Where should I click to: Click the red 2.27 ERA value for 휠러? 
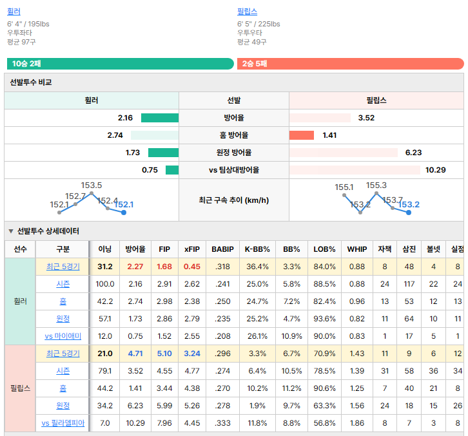click(x=135, y=267)
